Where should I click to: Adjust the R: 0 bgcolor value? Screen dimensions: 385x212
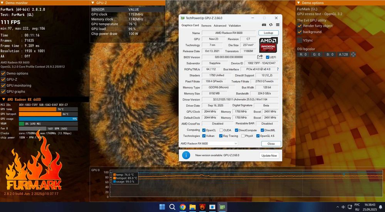click(303, 55)
